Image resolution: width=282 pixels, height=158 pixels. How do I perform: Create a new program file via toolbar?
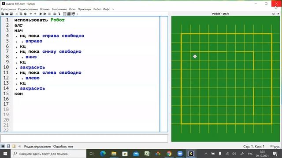3,14
